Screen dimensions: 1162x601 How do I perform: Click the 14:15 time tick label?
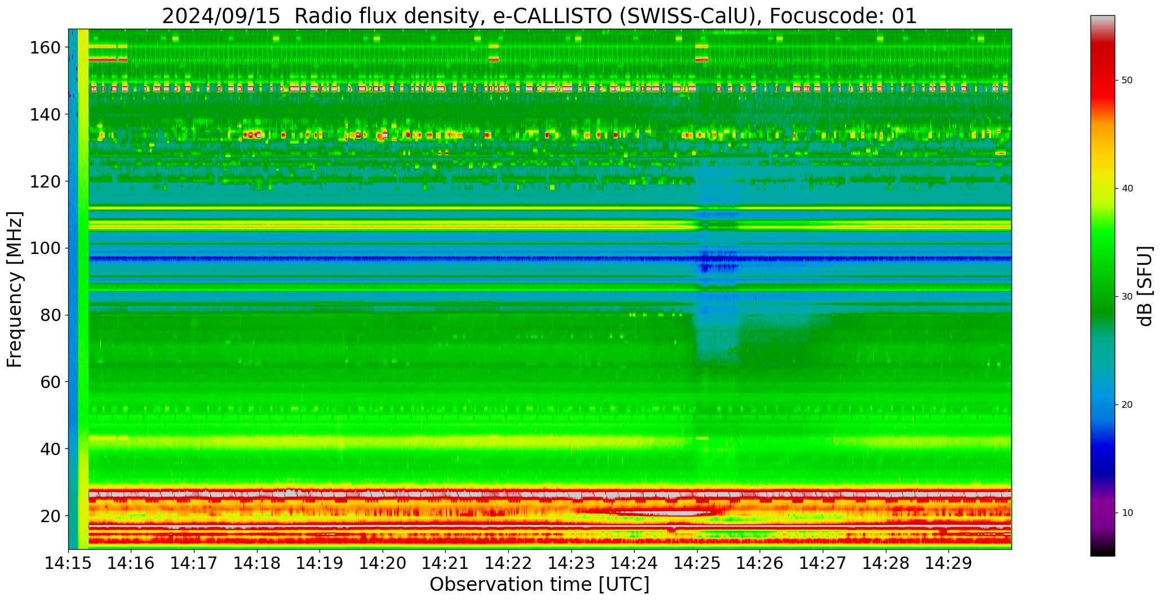pos(68,563)
